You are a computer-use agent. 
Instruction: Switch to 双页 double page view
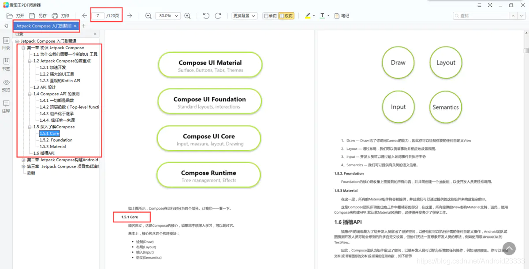pos(286,16)
